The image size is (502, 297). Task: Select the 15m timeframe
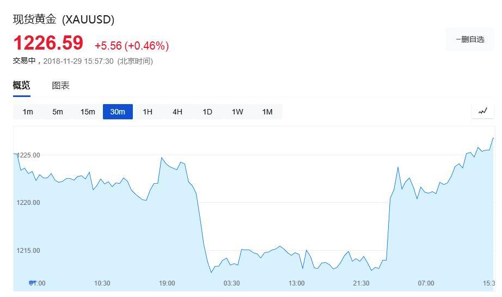(88, 112)
